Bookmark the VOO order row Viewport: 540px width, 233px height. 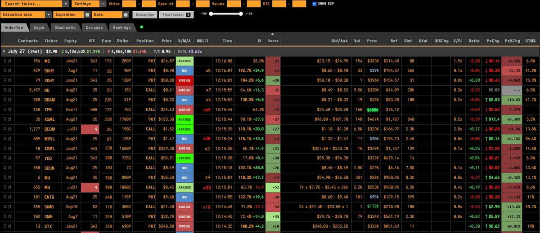point(4,158)
